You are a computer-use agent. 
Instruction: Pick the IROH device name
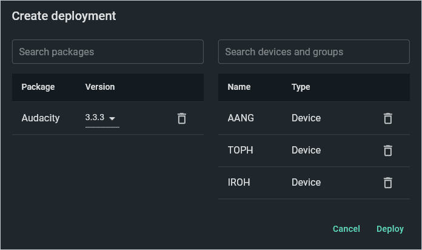click(240, 183)
